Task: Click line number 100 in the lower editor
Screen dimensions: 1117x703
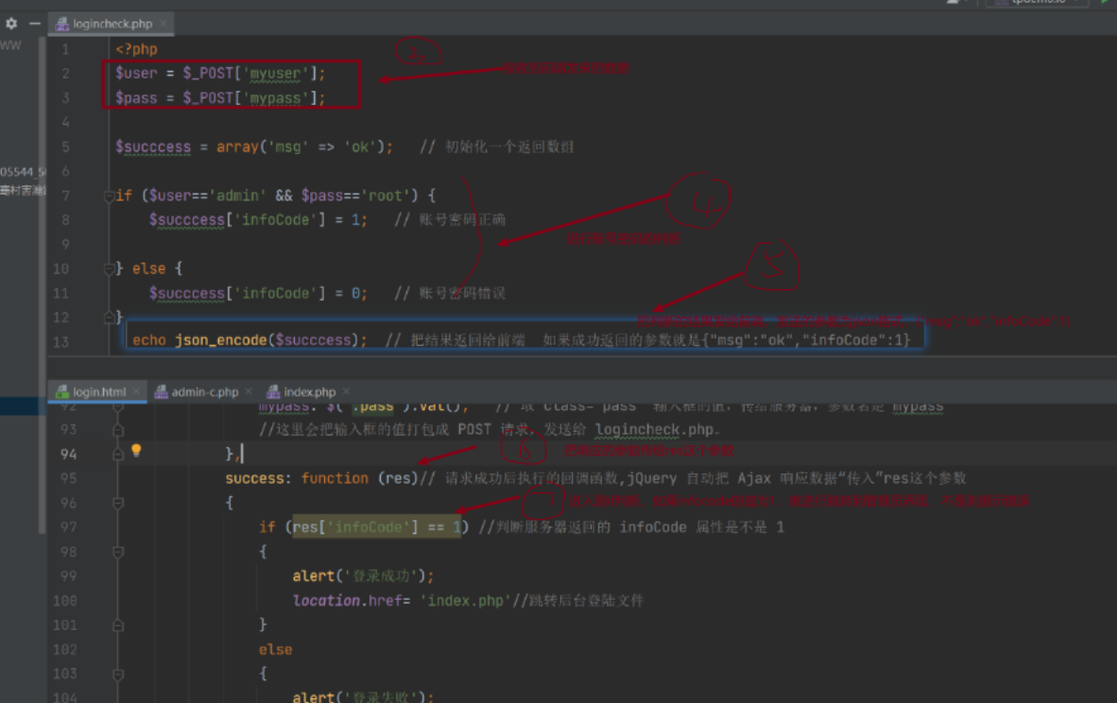Action: click(x=65, y=600)
